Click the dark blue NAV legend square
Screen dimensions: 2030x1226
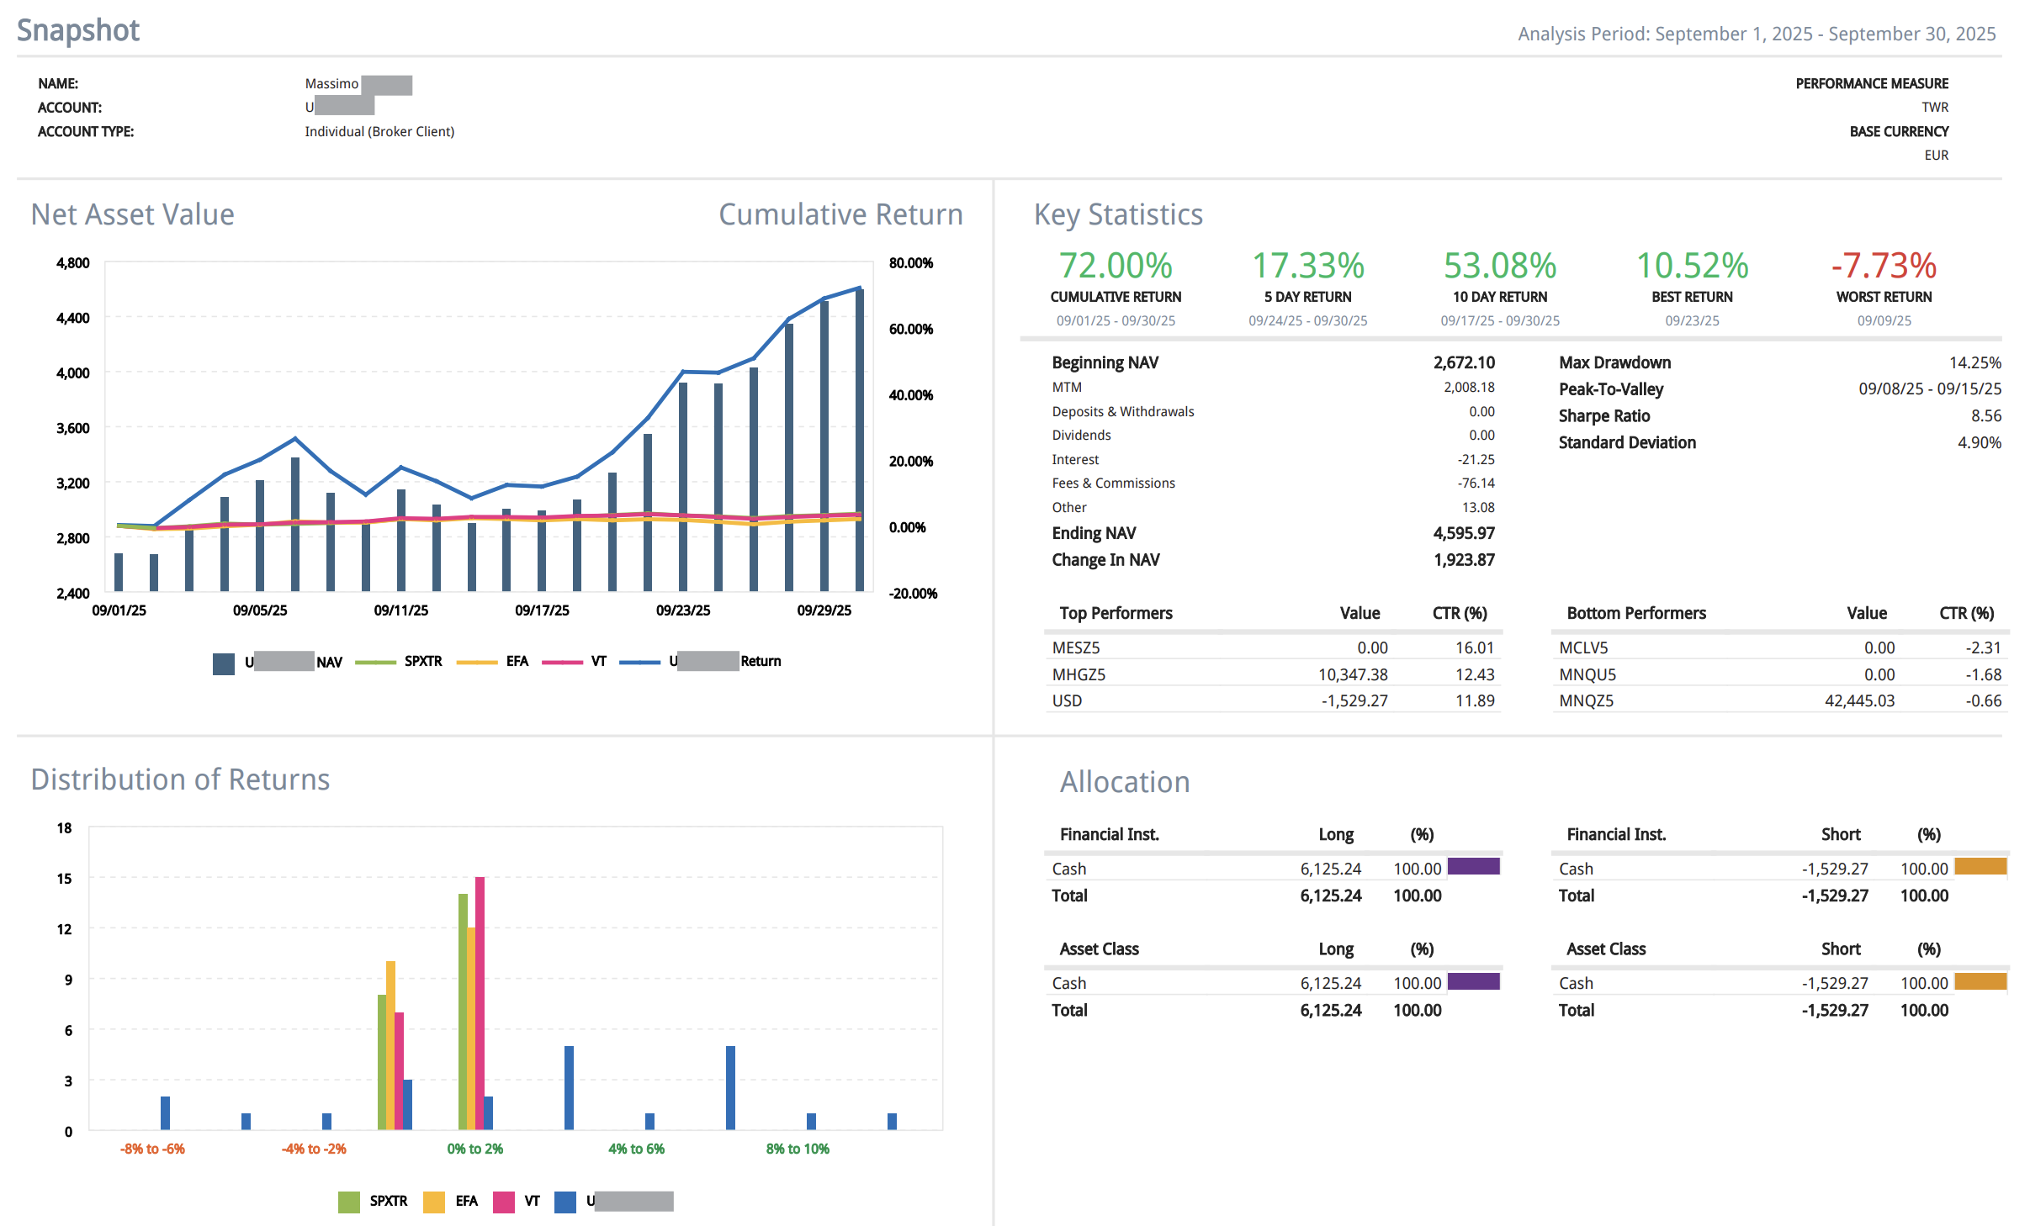pos(223,663)
